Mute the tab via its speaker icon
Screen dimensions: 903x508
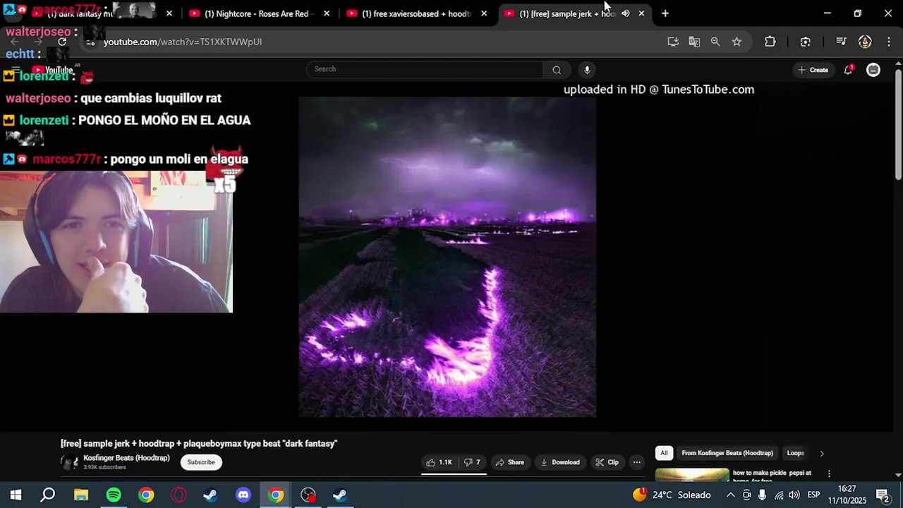tap(625, 13)
